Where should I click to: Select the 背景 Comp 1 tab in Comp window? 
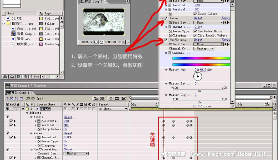click(94, 1)
